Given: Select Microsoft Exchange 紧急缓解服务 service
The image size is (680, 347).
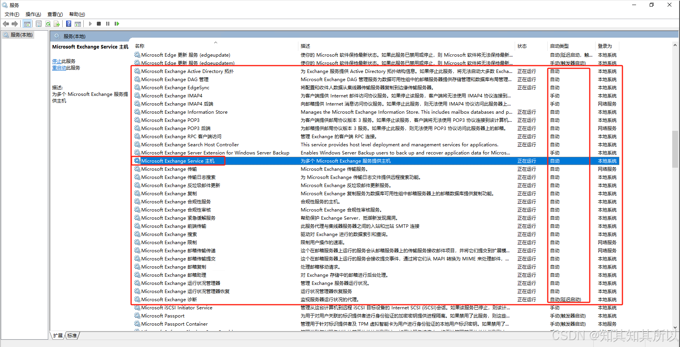Looking at the screenshot, I should coord(178,218).
